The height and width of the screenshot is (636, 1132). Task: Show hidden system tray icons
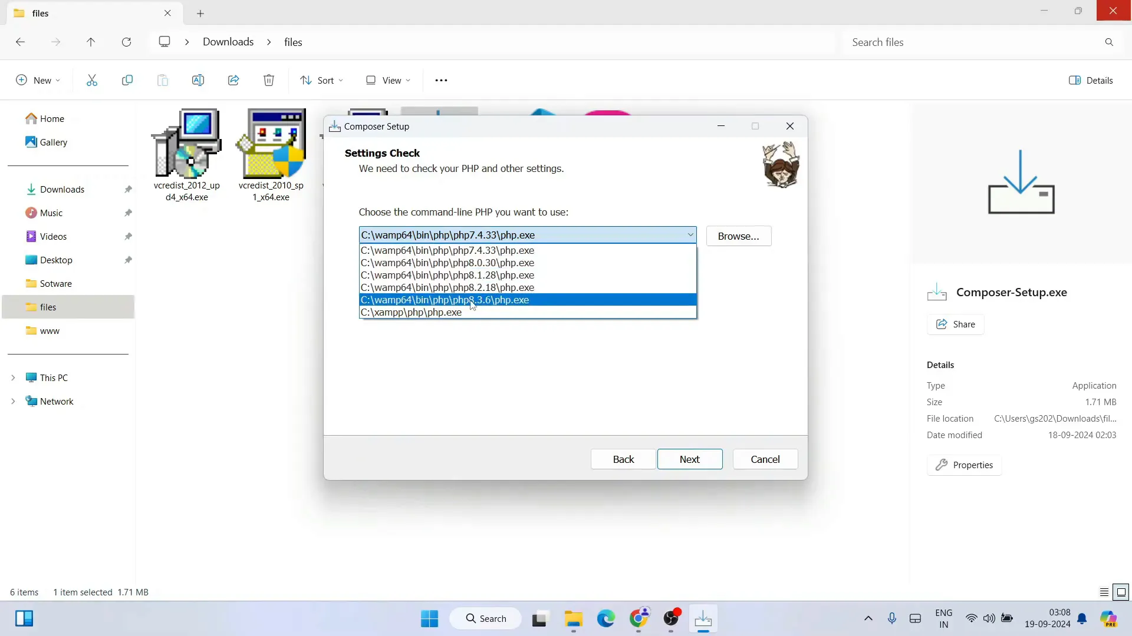(x=868, y=618)
